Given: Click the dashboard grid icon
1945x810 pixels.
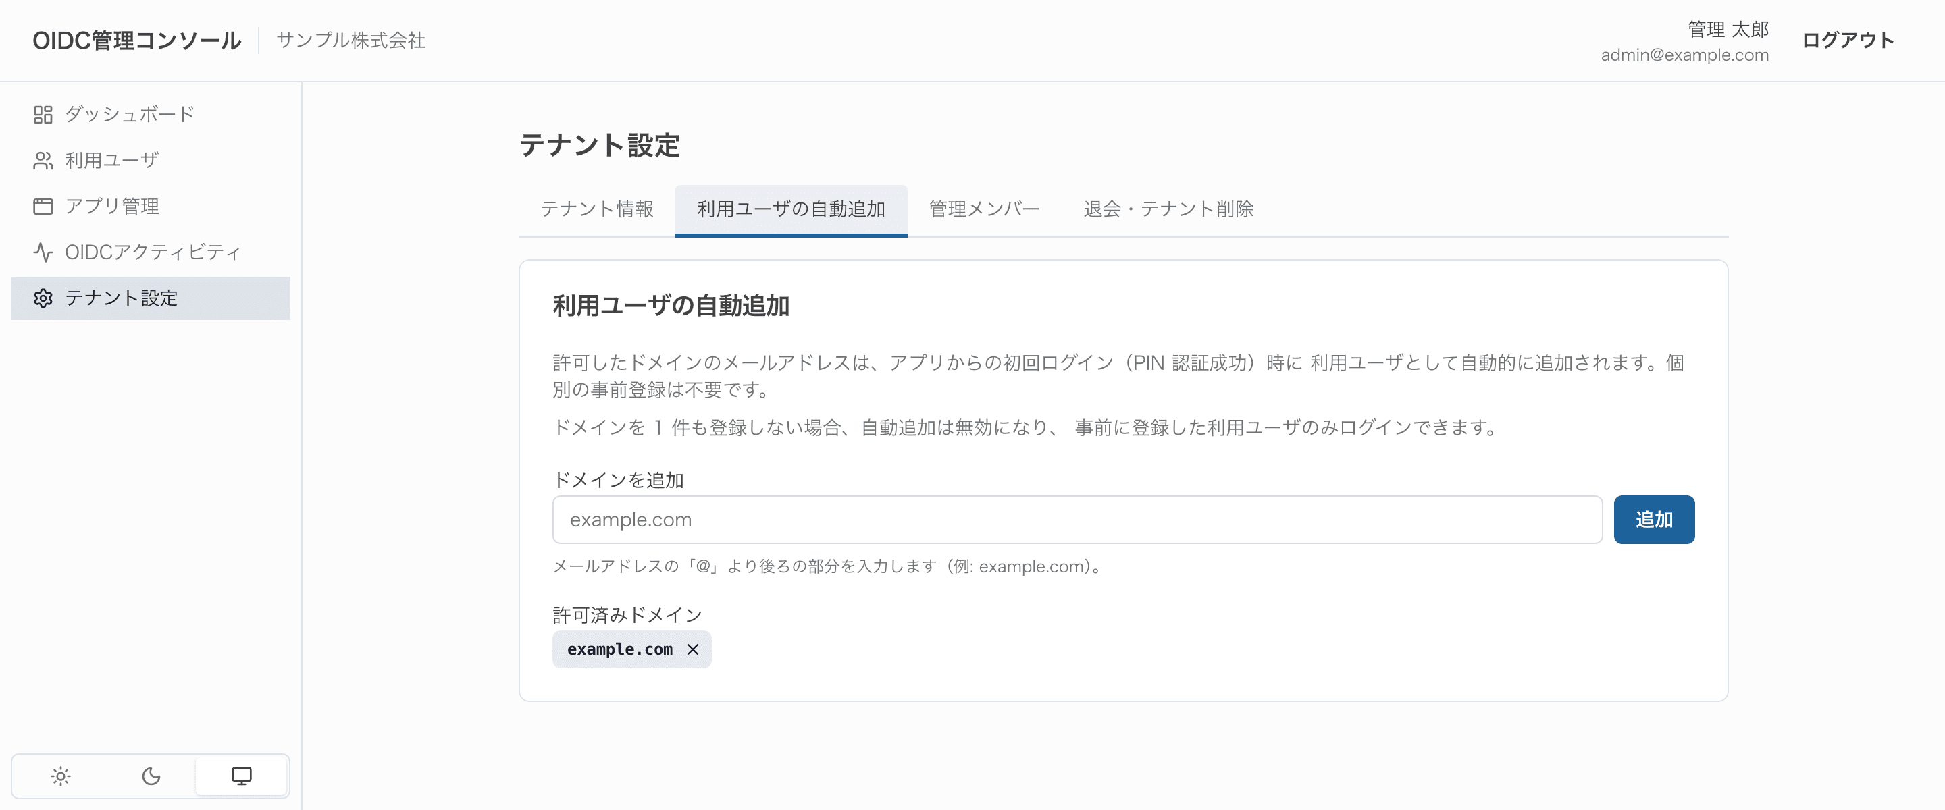Looking at the screenshot, I should click(x=43, y=115).
